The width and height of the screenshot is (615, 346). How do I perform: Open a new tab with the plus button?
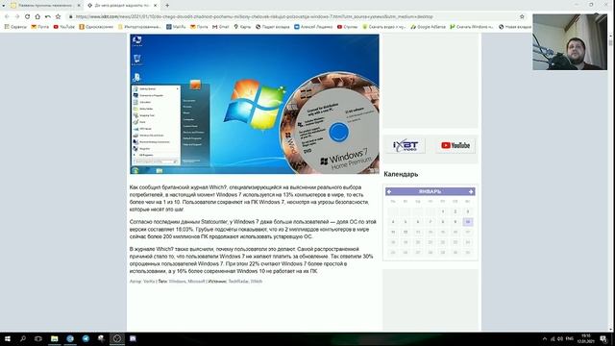pos(167,6)
